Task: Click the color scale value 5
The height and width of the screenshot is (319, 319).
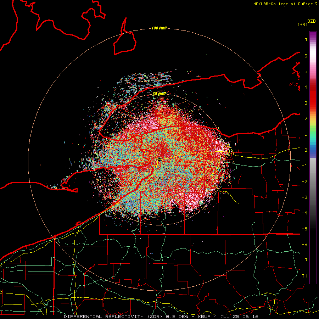Action: click(306, 71)
